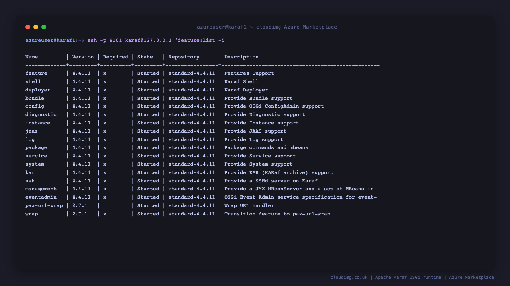This screenshot has height=286, width=510.
Task: Click 'Provide Diagnostic support' description
Action: (265, 114)
